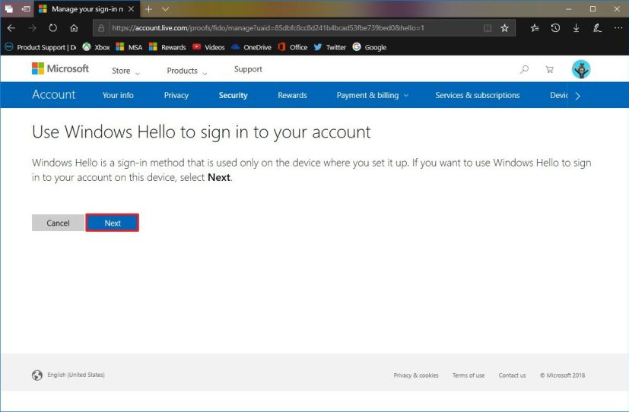629x412 pixels.
Task: Close the Manage your sign-in tab
Action: [131, 9]
